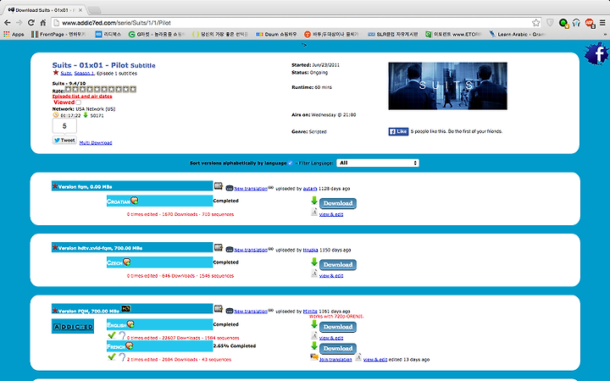Open the join translation link for French

pos(335,360)
